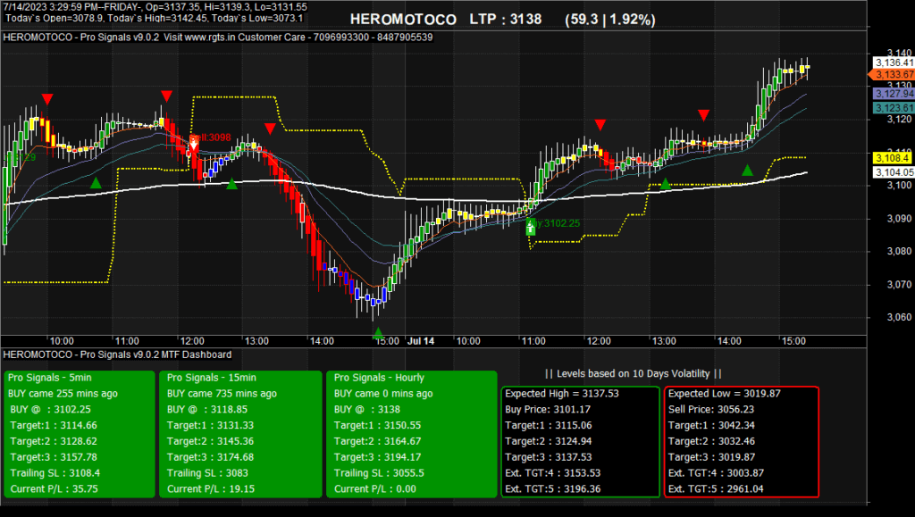Click the 3,090 price axis label
Image resolution: width=915 pixels, height=517 pixels.
(899, 219)
